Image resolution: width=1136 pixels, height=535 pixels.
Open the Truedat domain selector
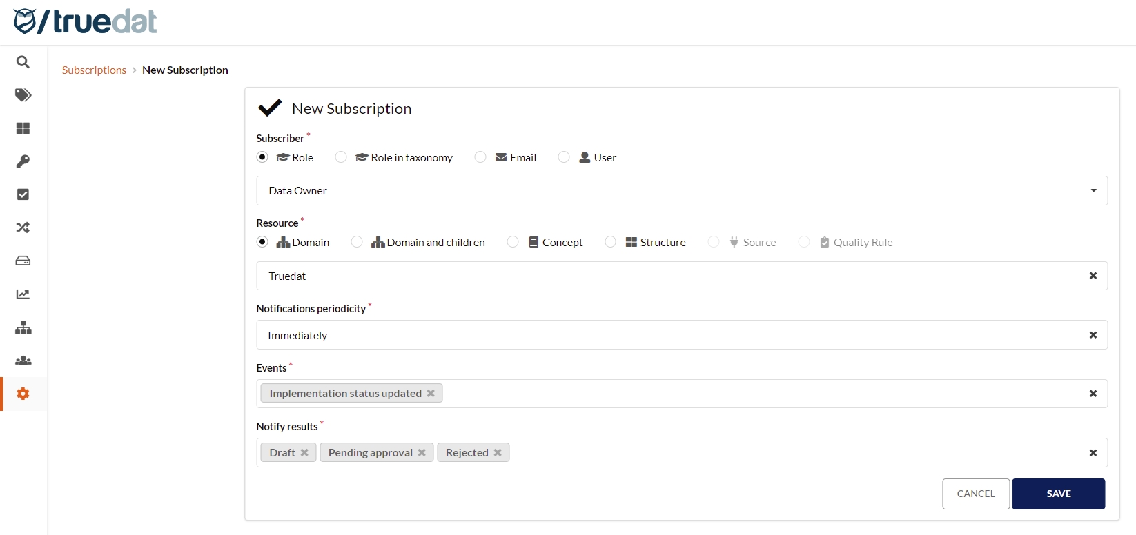[x=669, y=276]
